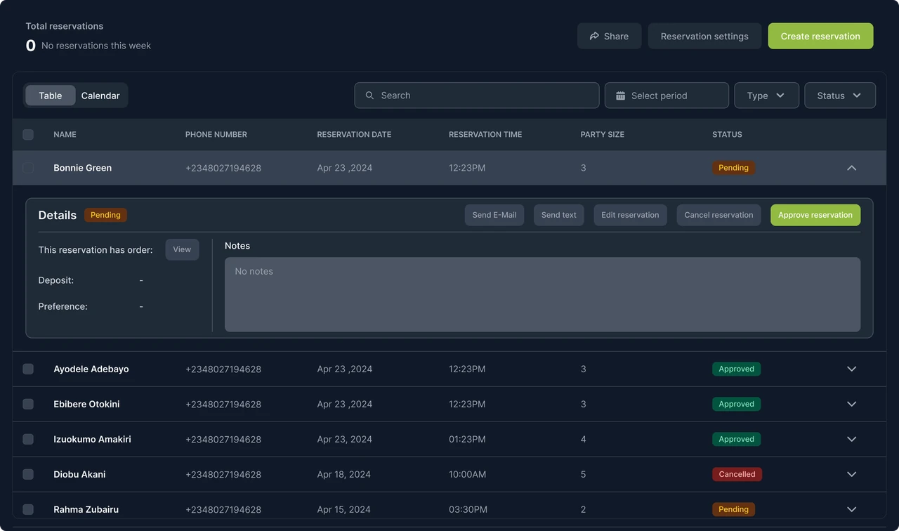
Task: Click Edit reservation in Details
Action: coord(630,215)
